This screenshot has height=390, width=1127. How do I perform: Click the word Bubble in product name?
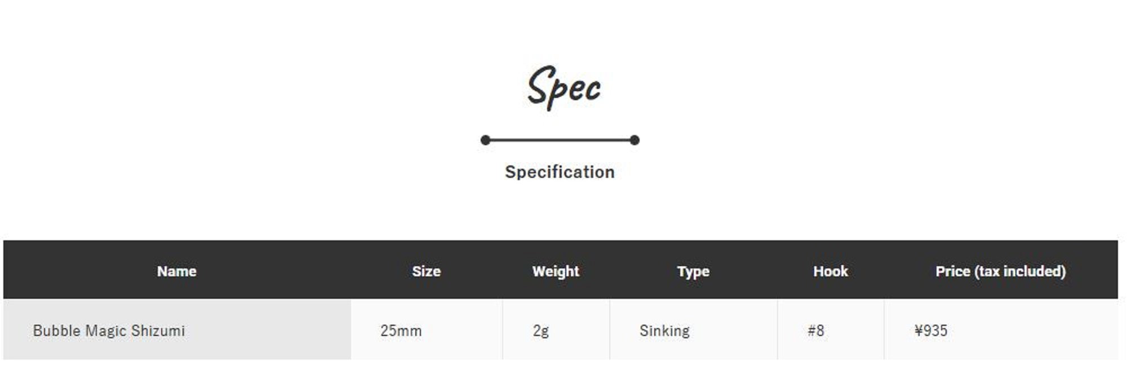[x=56, y=331]
